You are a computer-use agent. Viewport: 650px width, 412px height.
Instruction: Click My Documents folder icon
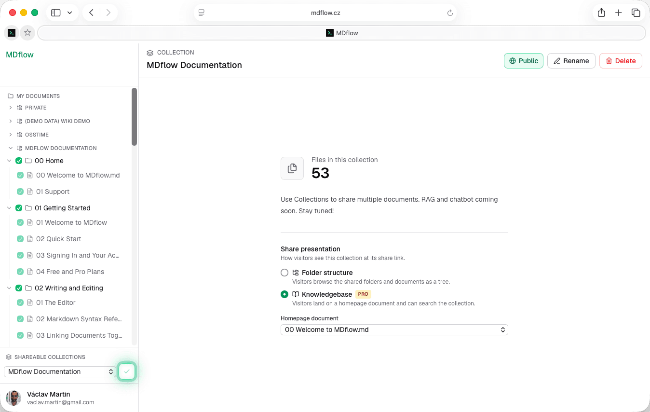click(11, 96)
